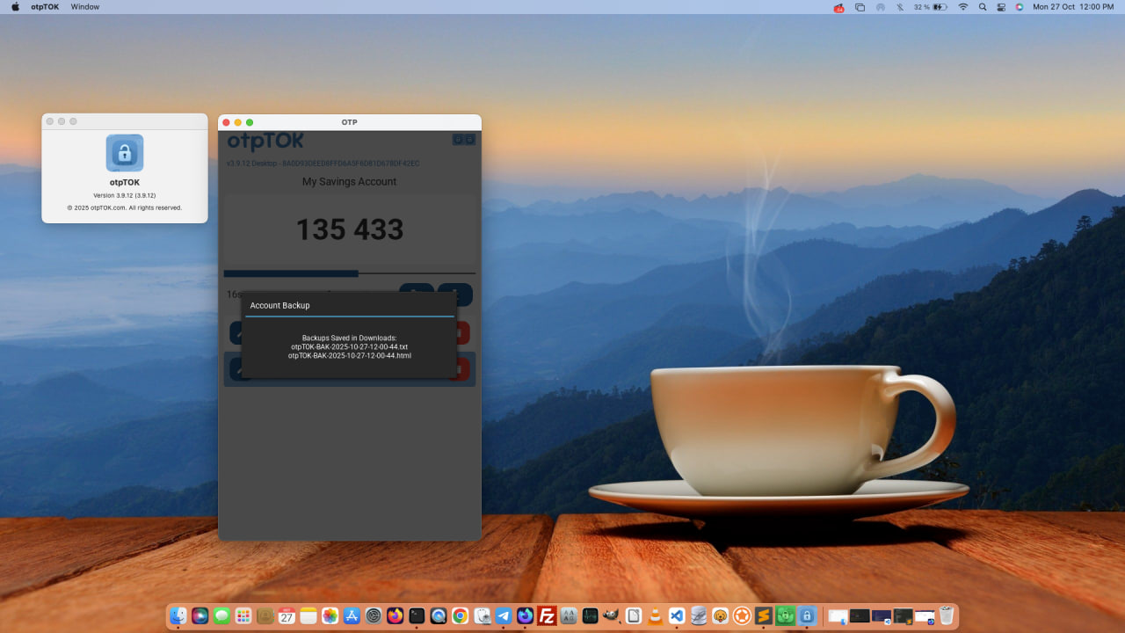Viewport: 1125px width, 633px height.
Task: Click the OTP countdown progress bar
Action: [349, 273]
